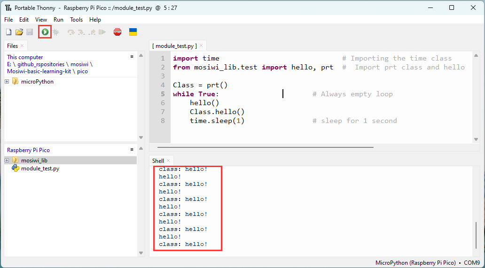Debug current script with bug icon

point(55,32)
